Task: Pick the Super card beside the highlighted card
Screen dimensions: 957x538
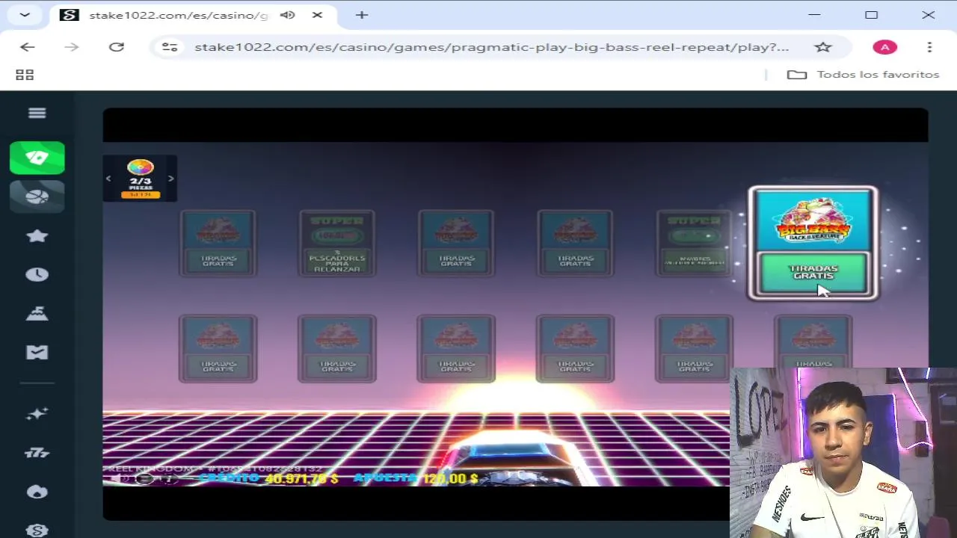Action: click(694, 243)
